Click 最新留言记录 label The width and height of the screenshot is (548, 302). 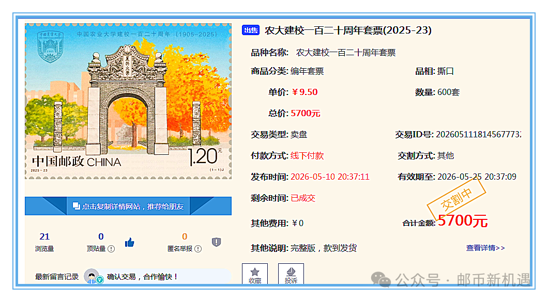[x=57, y=277]
